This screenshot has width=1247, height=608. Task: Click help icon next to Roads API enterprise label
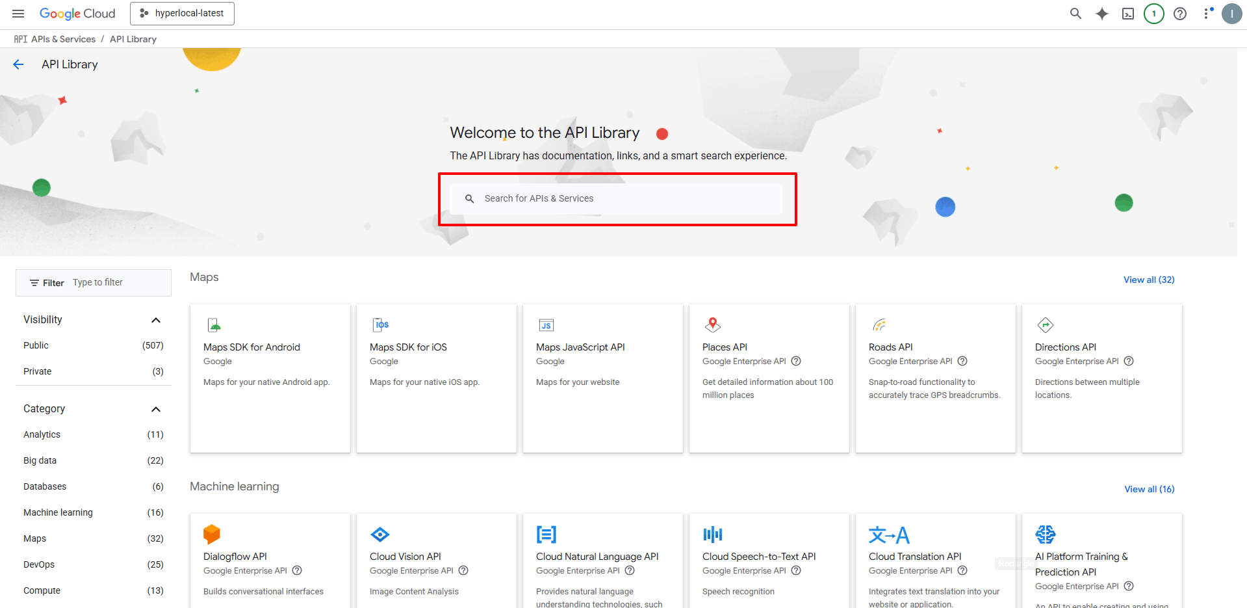pos(962,361)
